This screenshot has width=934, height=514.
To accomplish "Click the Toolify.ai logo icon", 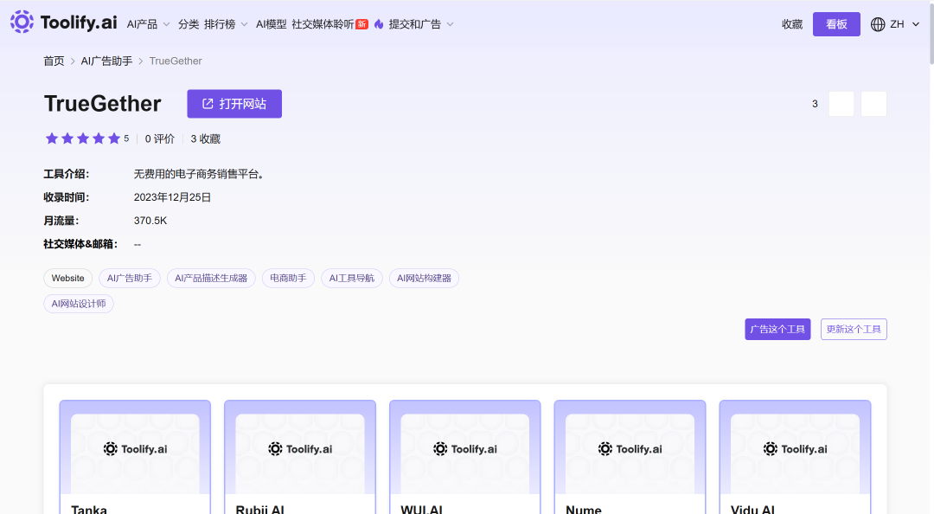I will [x=22, y=22].
